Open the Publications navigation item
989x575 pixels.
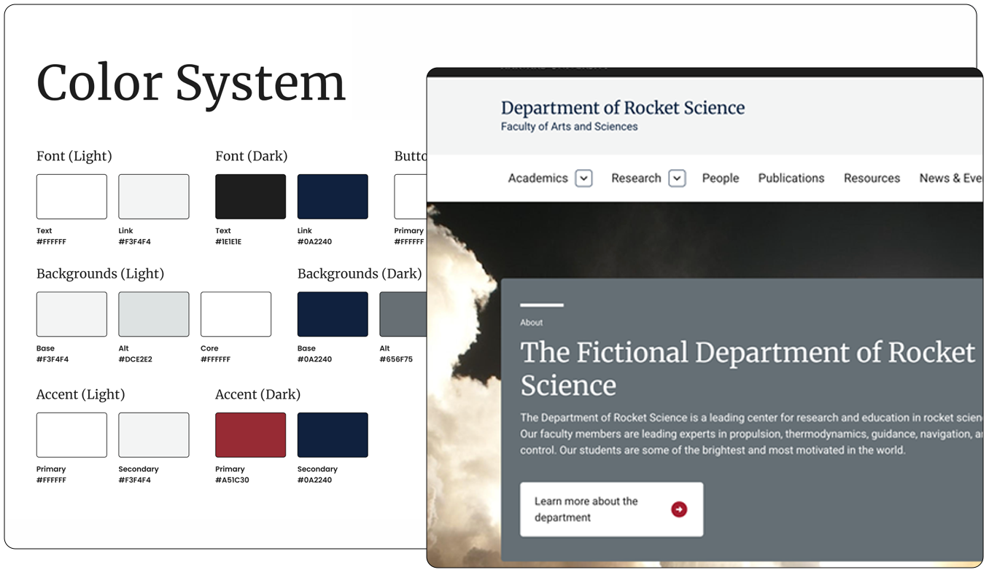click(791, 178)
